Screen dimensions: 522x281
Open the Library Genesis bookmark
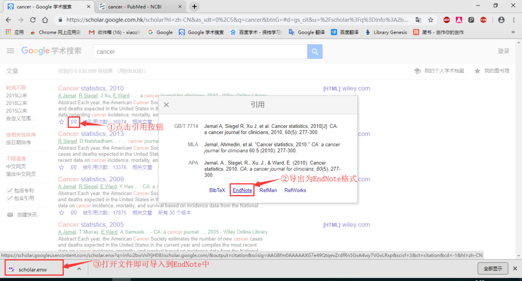pyautogui.click(x=386, y=32)
